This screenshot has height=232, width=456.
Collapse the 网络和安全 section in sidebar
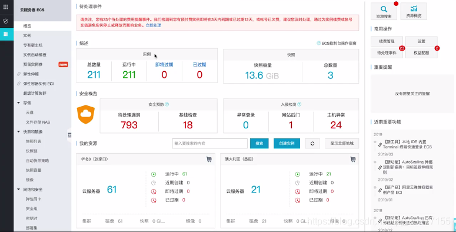click(19, 190)
